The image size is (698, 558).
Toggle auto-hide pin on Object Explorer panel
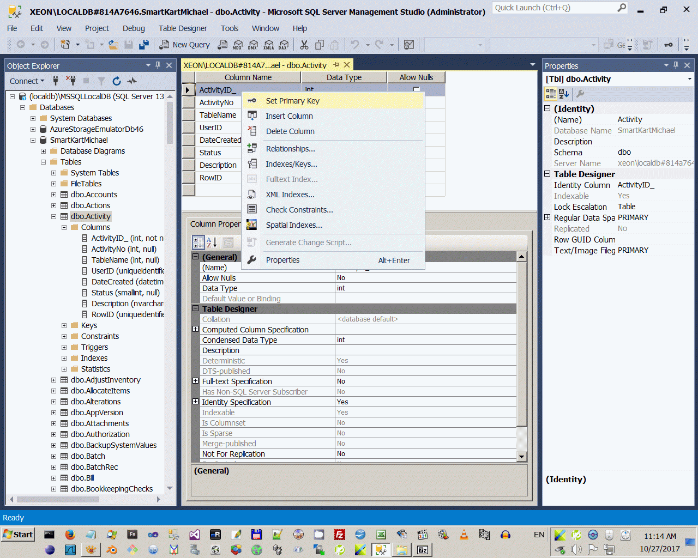point(158,65)
